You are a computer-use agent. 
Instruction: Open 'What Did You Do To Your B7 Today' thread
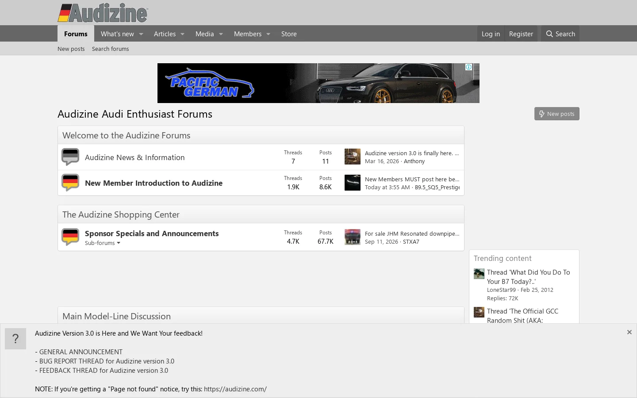point(529,277)
